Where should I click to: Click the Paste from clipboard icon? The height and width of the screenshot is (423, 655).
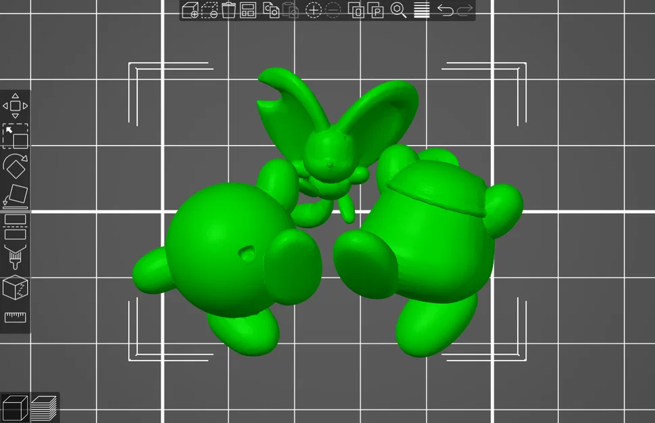tap(290, 10)
